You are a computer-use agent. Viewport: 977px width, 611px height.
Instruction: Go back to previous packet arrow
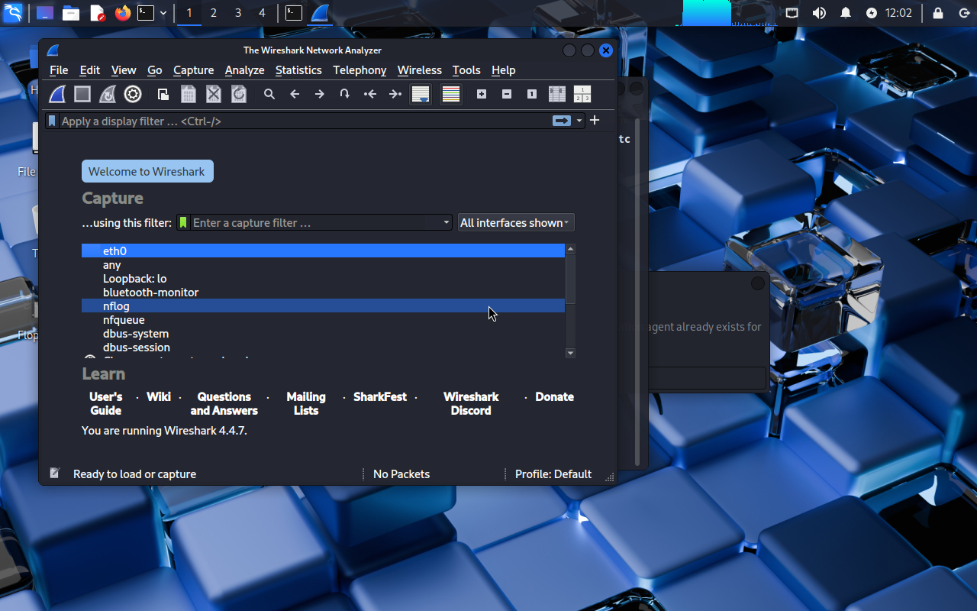tap(295, 94)
